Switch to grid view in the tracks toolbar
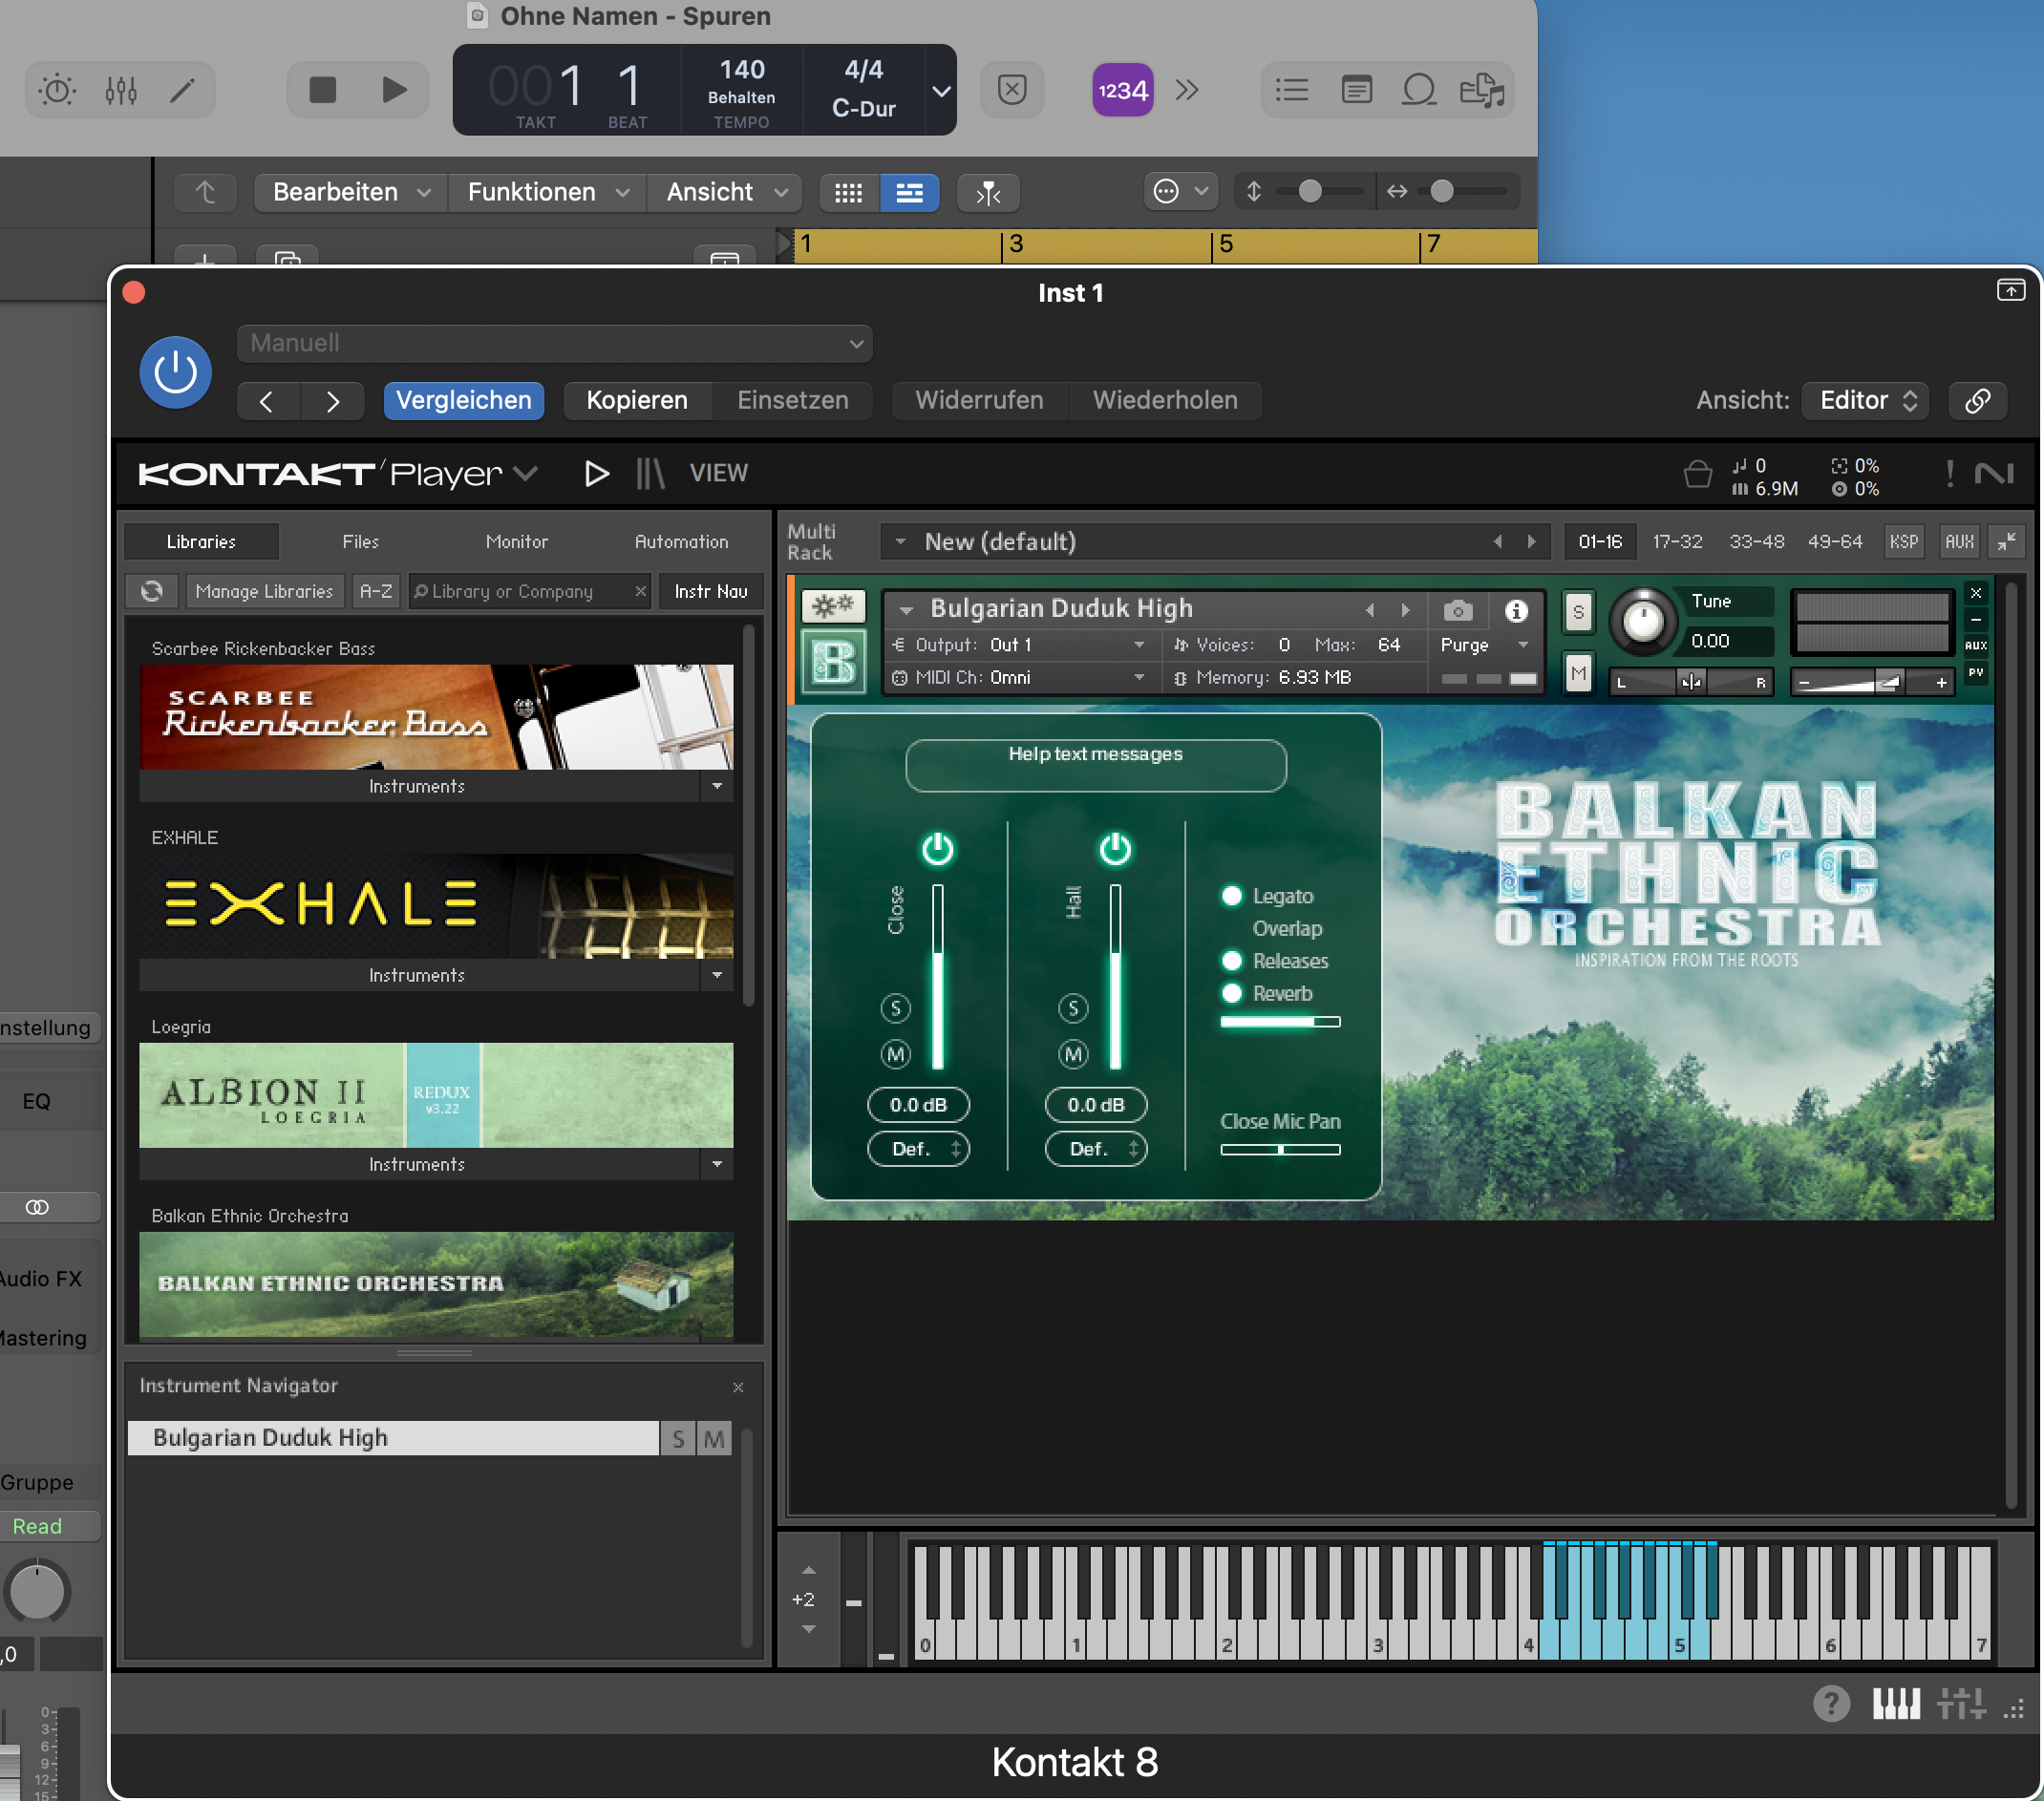This screenshot has width=2044, height=1801. (x=849, y=193)
